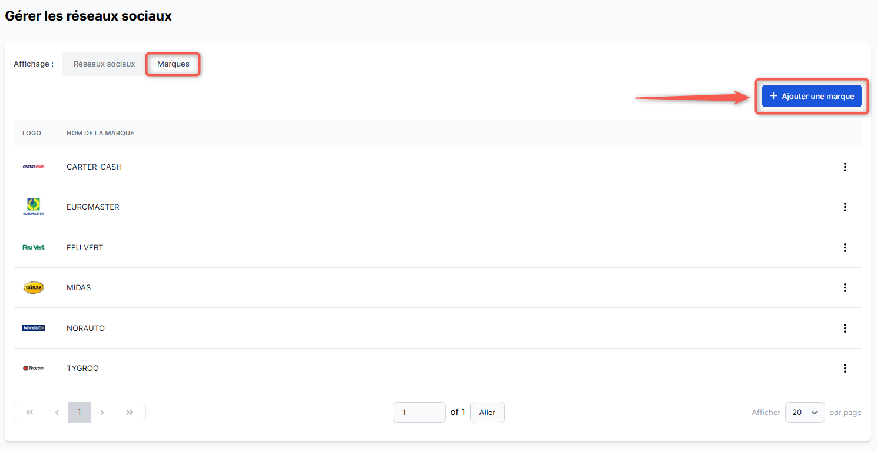This screenshot has width=877, height=451.
Task: Open the three-dot menu for CARTER-CASH
Action: click(x=845, y=167)
